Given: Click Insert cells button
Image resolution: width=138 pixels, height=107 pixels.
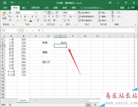Looking at the screenshot, I should pyautogui.click(x=102, y=13).
